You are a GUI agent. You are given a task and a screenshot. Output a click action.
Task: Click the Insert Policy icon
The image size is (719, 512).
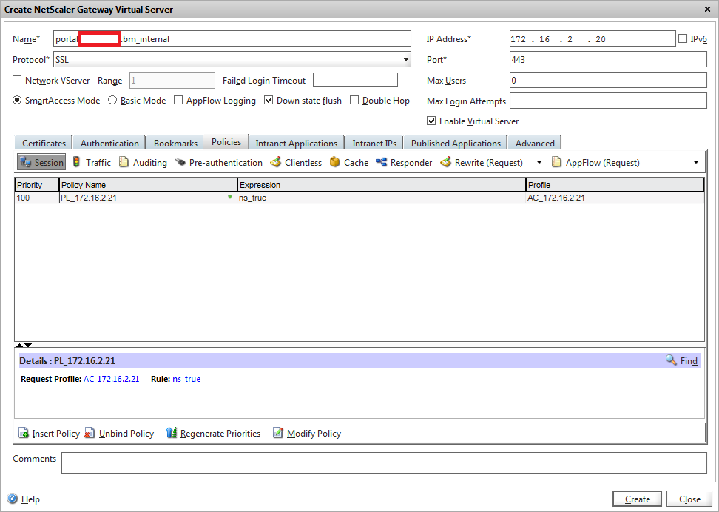(24, 433)
